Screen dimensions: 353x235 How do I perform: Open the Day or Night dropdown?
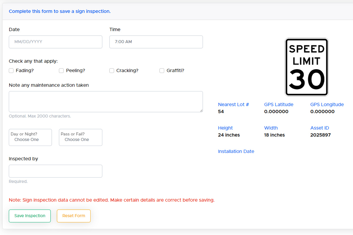(x=30, y=137)
